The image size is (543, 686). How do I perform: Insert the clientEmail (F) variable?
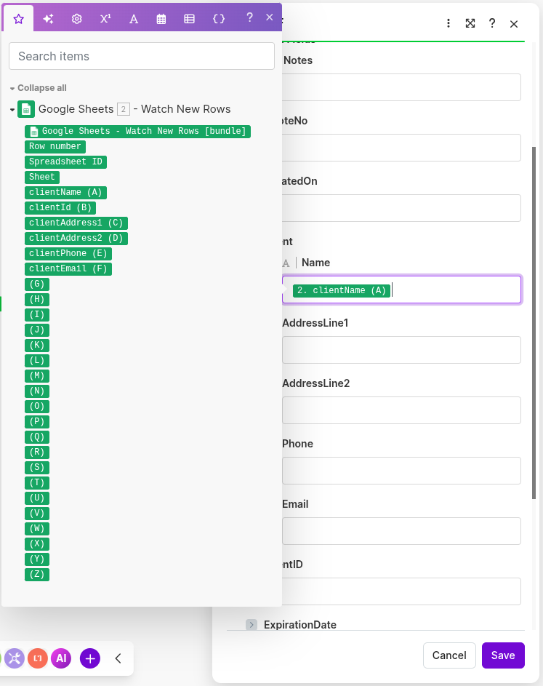(68, 268)
